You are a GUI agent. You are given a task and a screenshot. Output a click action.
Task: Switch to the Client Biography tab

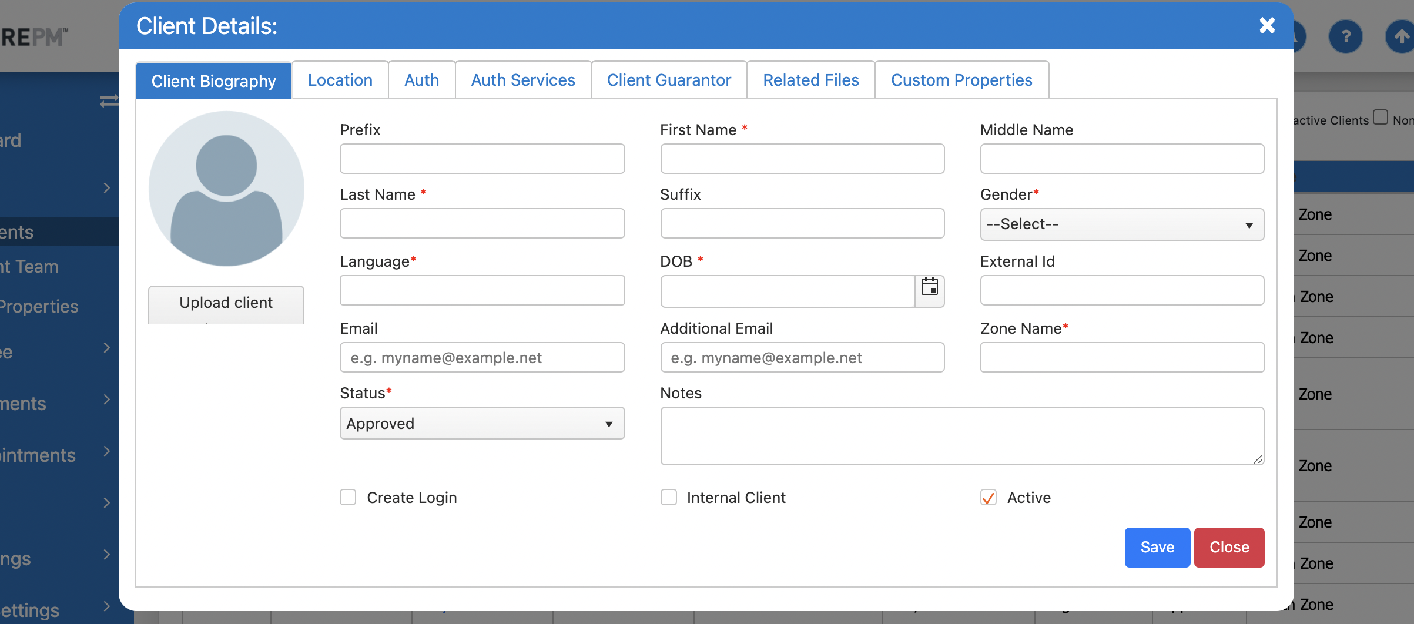click(x=213, y=80)
